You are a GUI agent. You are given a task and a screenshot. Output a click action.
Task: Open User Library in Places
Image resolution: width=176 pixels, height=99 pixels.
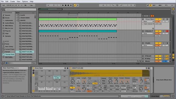tap(9, 46)
